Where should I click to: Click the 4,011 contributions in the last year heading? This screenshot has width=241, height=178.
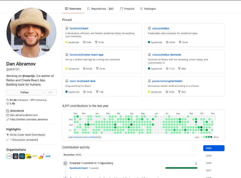coord(85,106)
